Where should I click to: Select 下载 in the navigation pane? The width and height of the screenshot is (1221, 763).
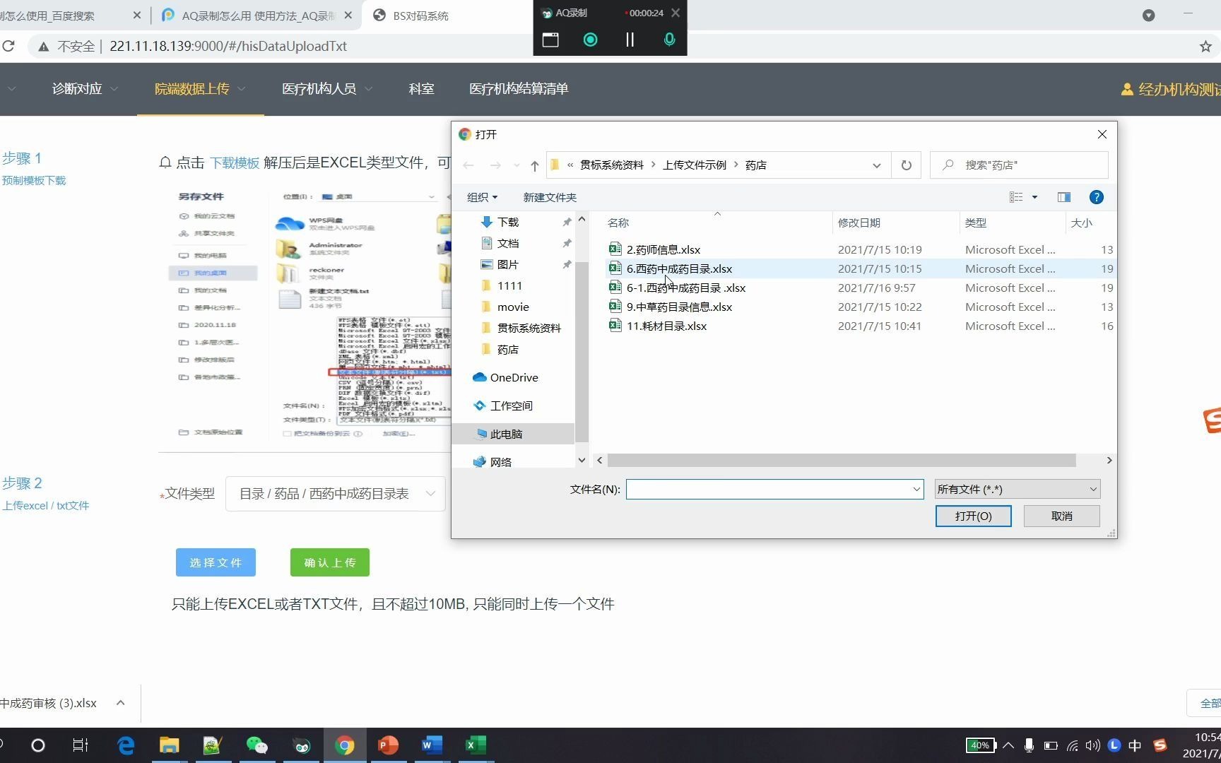coord(508,222)
